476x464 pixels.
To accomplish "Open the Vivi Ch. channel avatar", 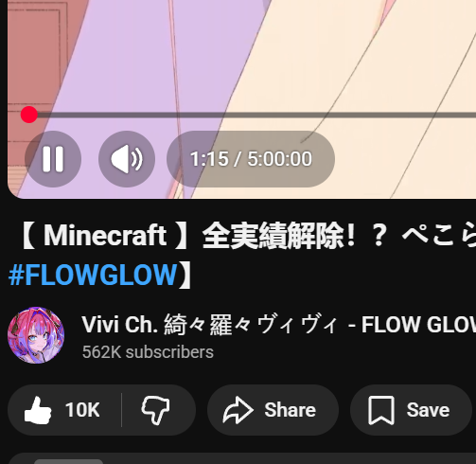I will point(36,335).
